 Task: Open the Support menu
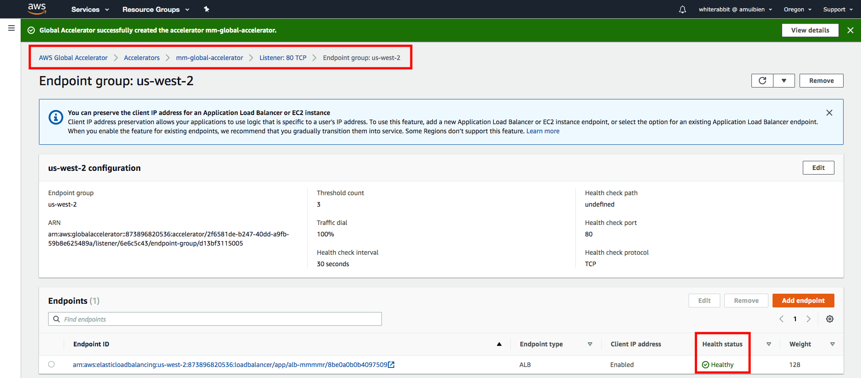click(838, 9)
